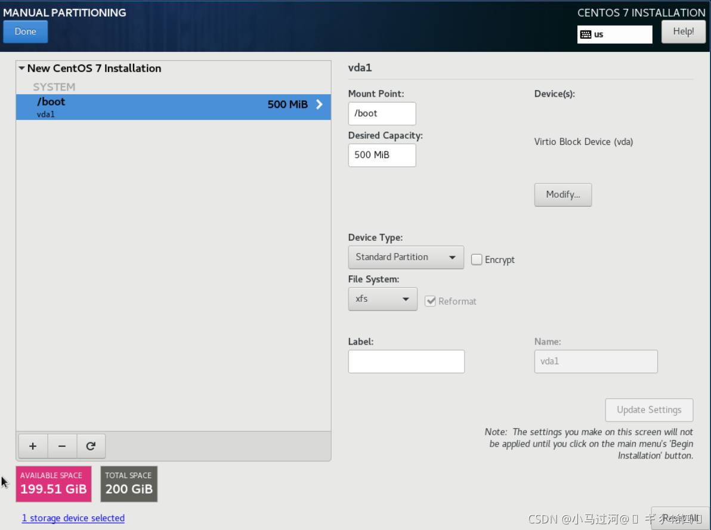711x530 pixels.
Task: Enable the Encrypt checkbox
Action: point(477,260)
